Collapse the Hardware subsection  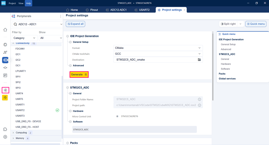click(x=70, y=111)
